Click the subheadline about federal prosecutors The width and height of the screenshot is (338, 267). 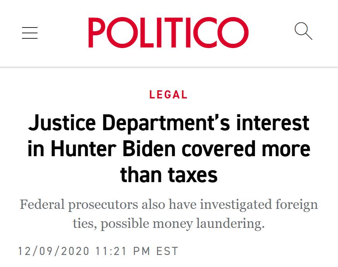point(169,214)
